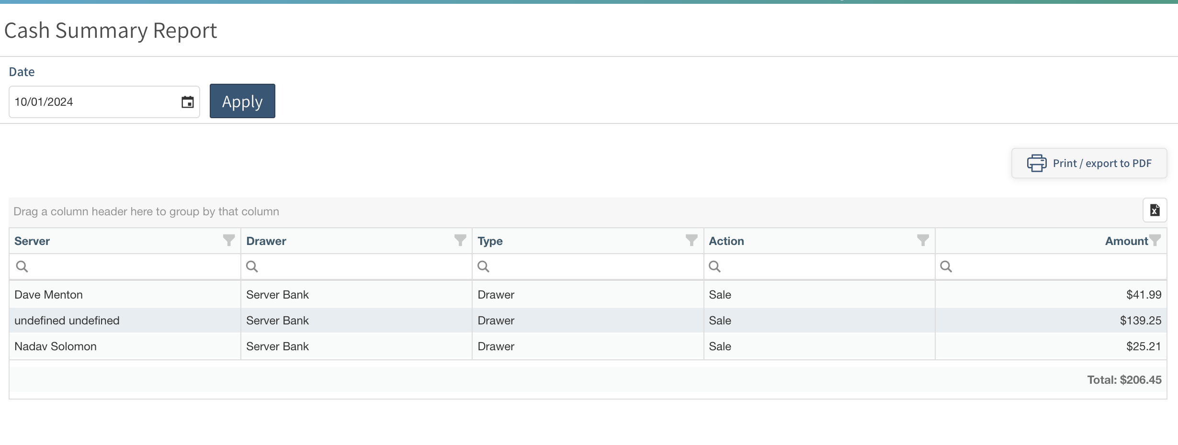The height and width of the screenshot is (445, 1178).
Task: Open the Server column filter funnel
Action: pyautogui.click(x=229, y=240)
